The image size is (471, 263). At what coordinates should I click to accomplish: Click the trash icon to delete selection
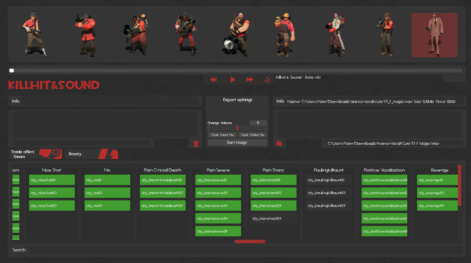(x=196, y=143)
